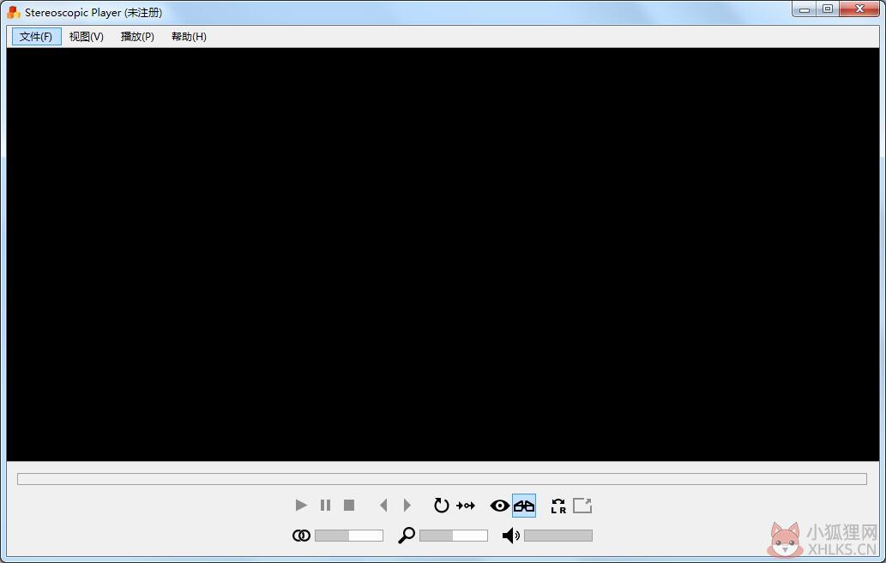Image resolution: width=886 pixels, height=563 pixels.
Task: Close the Stereoscopic Player window
Action: click(x=859, y=9)
